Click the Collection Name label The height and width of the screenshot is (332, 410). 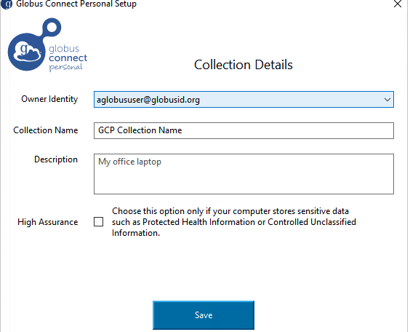[x=46, y=130]
